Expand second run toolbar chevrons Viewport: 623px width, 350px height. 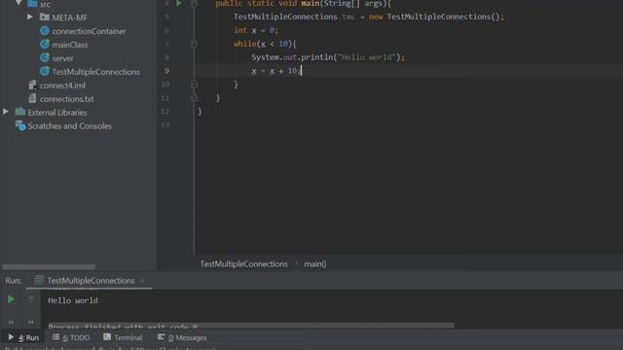pyautogui.click(x=31, y=322)
